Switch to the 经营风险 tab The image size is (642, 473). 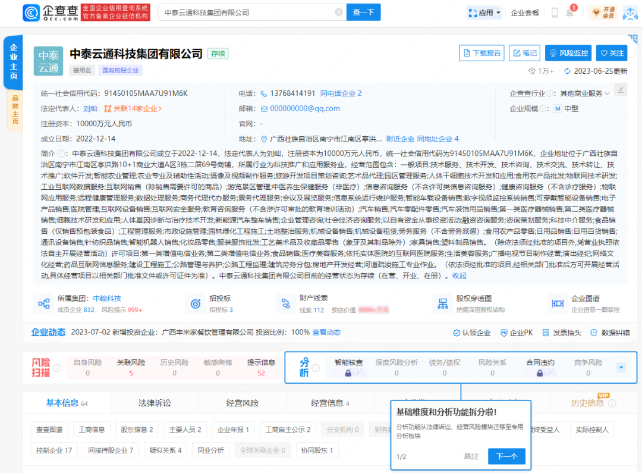243,403
